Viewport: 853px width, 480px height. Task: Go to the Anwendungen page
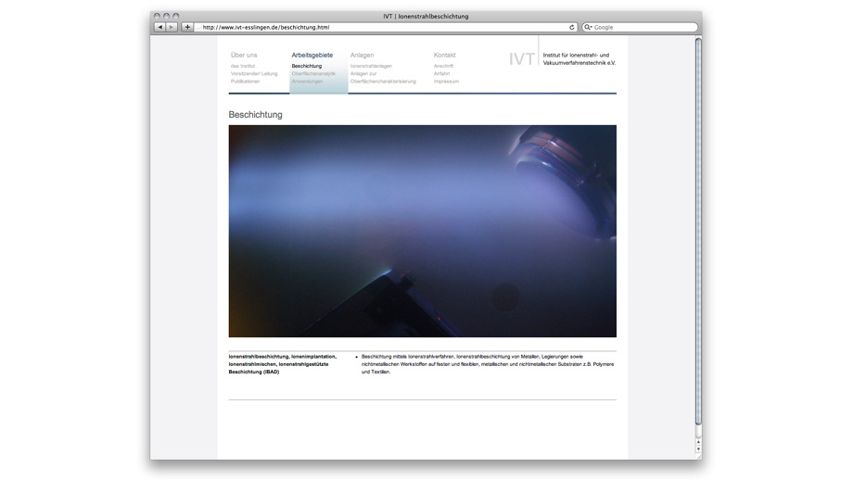(308, 82)
